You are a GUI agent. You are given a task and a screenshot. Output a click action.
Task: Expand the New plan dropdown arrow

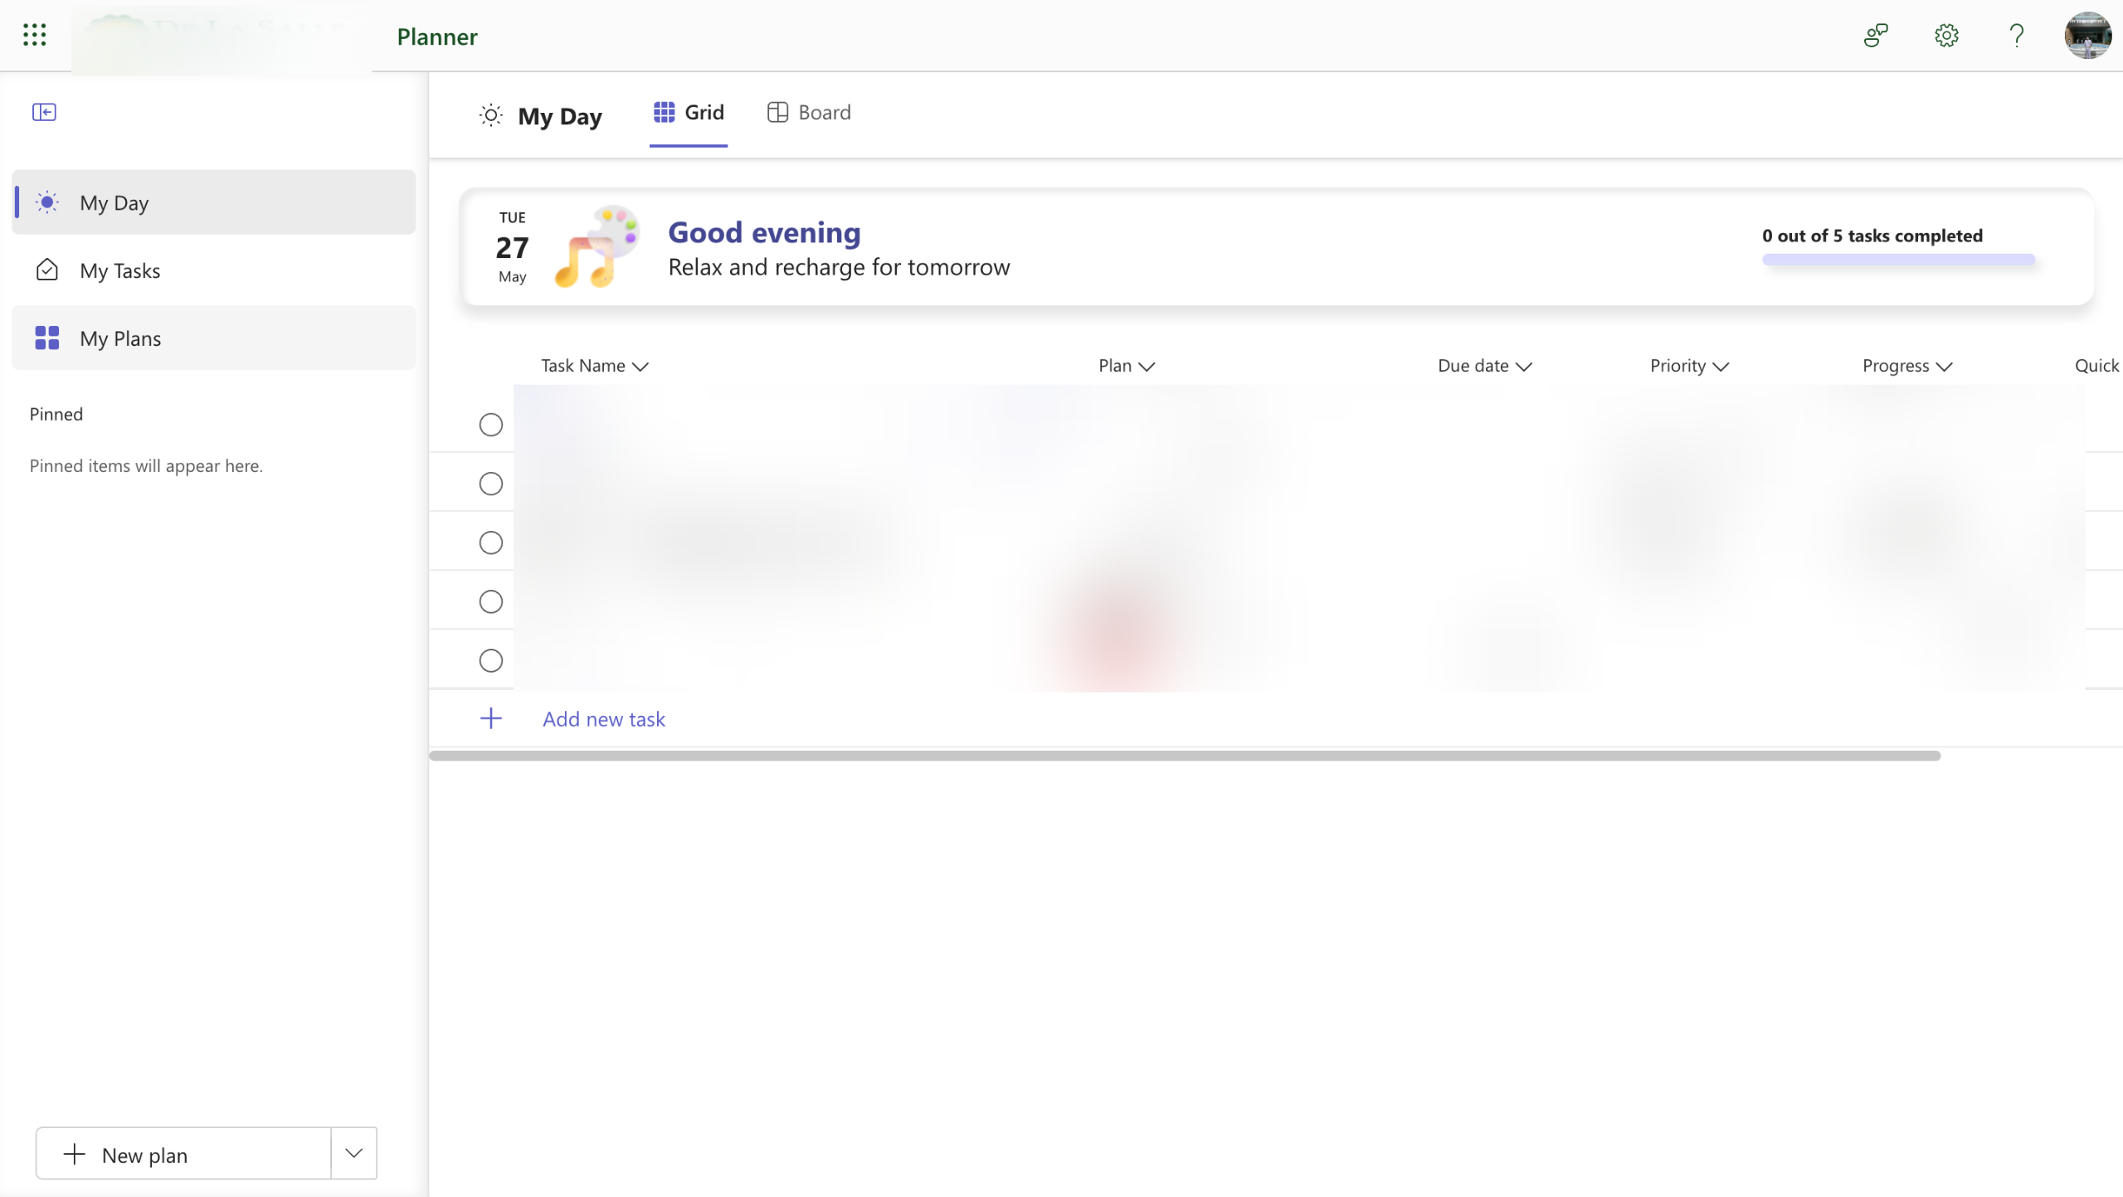pos(354,1153)
